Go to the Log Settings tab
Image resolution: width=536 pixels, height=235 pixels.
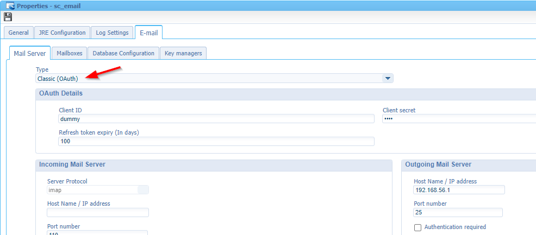[112, 33]
